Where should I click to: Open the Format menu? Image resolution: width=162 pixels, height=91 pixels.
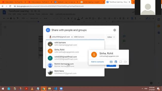click(31, 14)
